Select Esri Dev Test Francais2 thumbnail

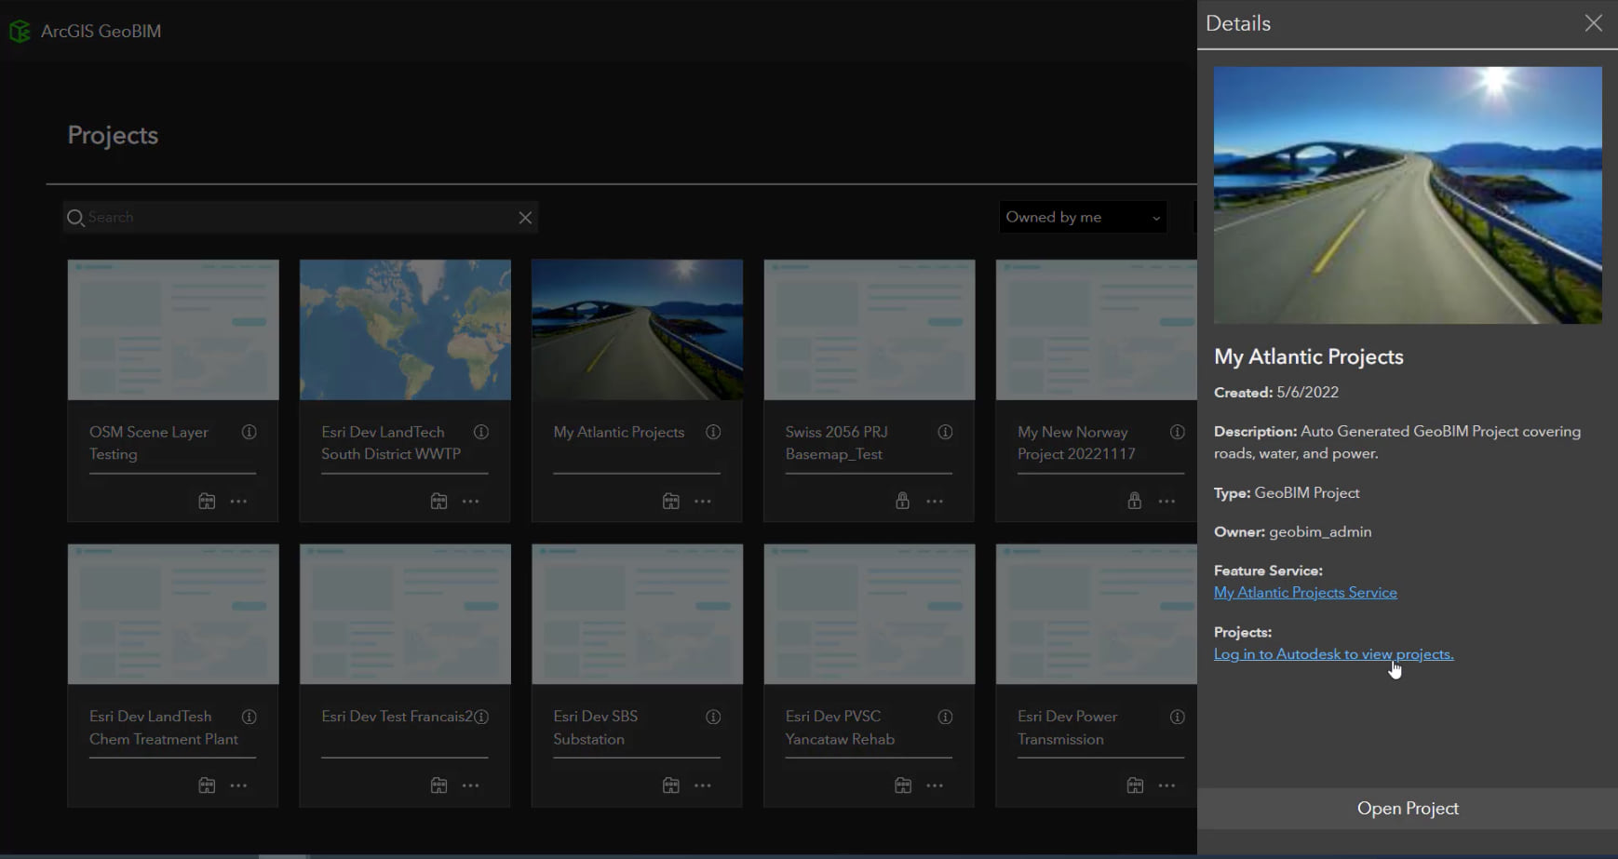(405, 614)
